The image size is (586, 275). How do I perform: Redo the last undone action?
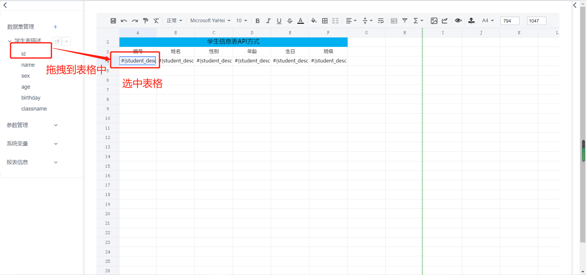tap(135, 21)
